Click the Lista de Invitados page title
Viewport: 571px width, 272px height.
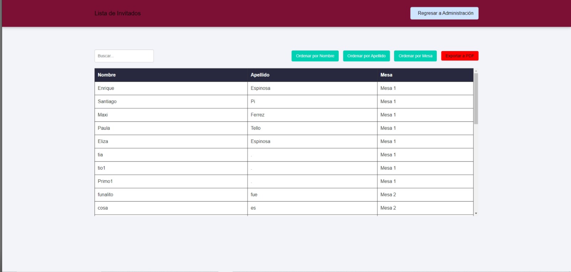click(117, 13)
